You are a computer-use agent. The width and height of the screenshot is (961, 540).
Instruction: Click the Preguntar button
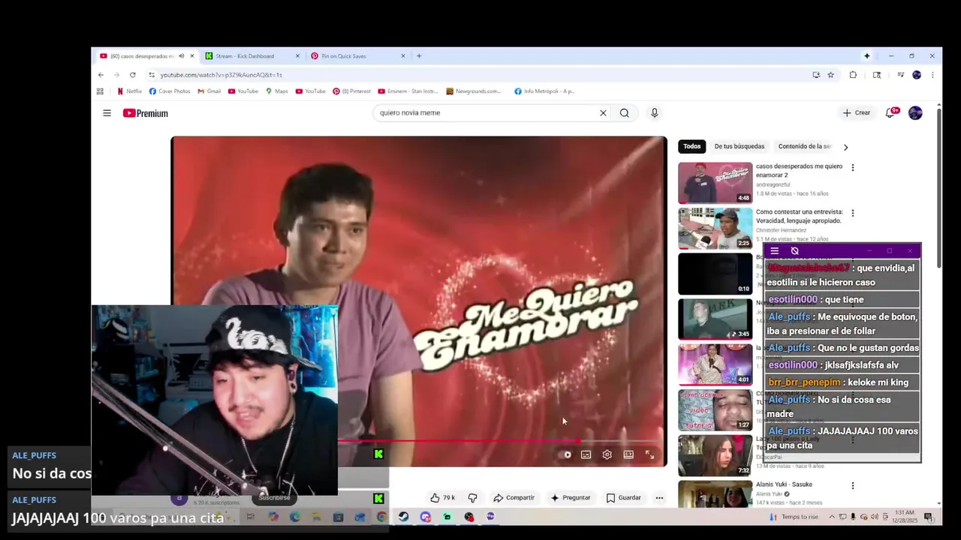[x=571, y=498]
